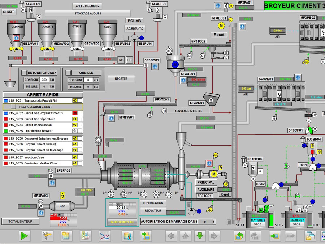Toggle the OREILLE checkbox

pos(69,73)
